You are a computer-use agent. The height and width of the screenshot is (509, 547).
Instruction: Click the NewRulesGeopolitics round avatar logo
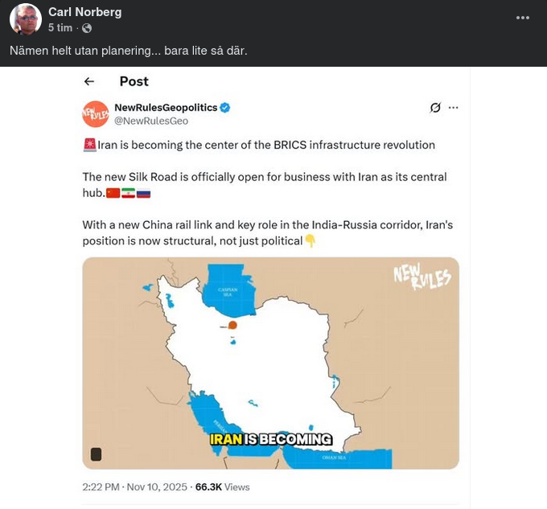pyautogui.click(x=96, y=114)
